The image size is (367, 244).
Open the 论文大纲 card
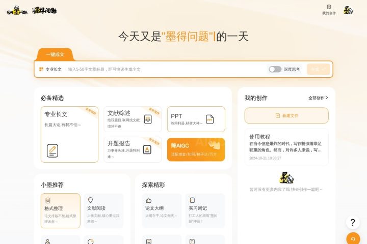pyautogui.click(x=162, y=210)
